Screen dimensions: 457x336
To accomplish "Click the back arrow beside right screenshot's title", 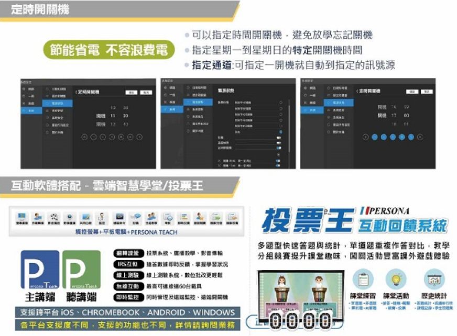I will [x=357, y=92].
